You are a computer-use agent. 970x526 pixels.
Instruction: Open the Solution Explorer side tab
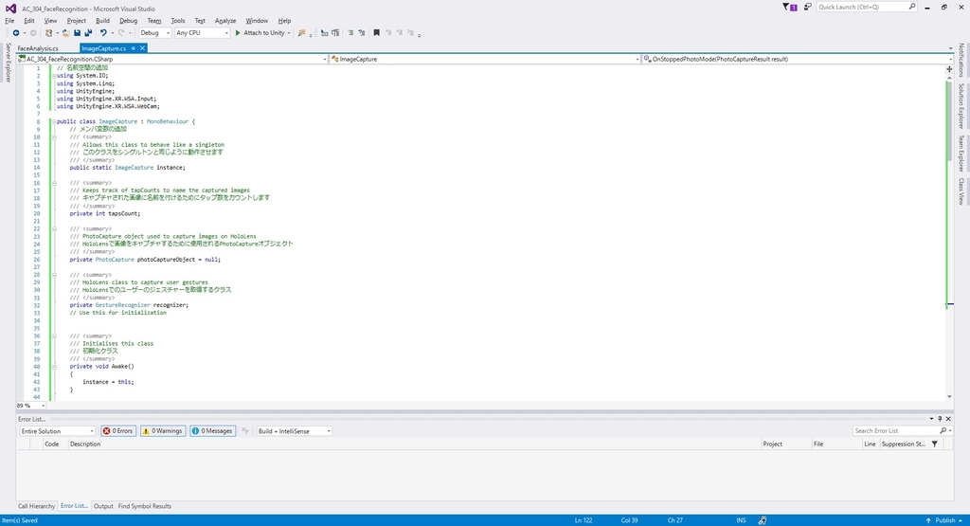coord(961,105)
